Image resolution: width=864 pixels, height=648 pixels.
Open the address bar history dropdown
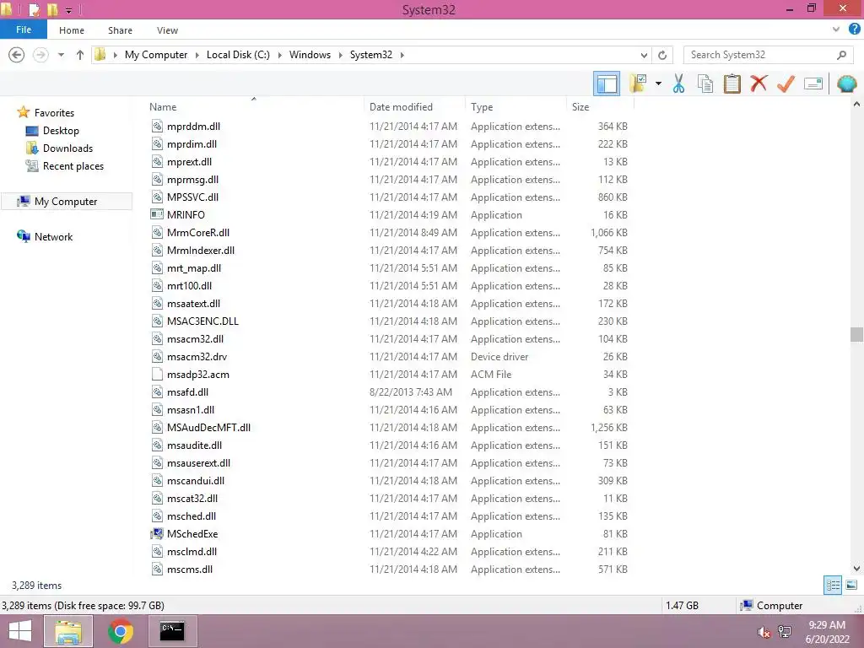pyautogui.click(x=644, y=55)
